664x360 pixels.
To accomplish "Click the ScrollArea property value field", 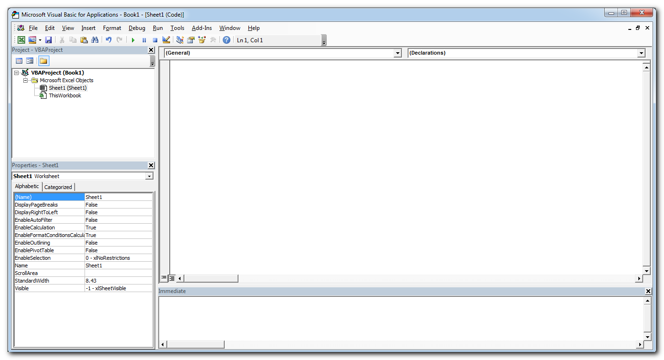I will [118, 273].
